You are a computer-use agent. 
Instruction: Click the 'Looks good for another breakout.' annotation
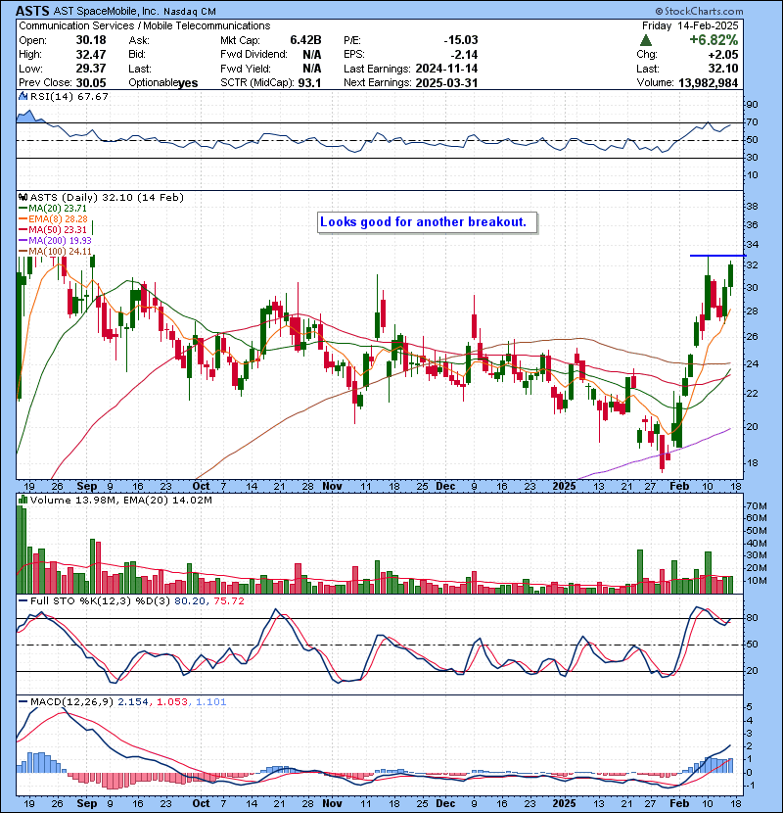coord(427,222)
